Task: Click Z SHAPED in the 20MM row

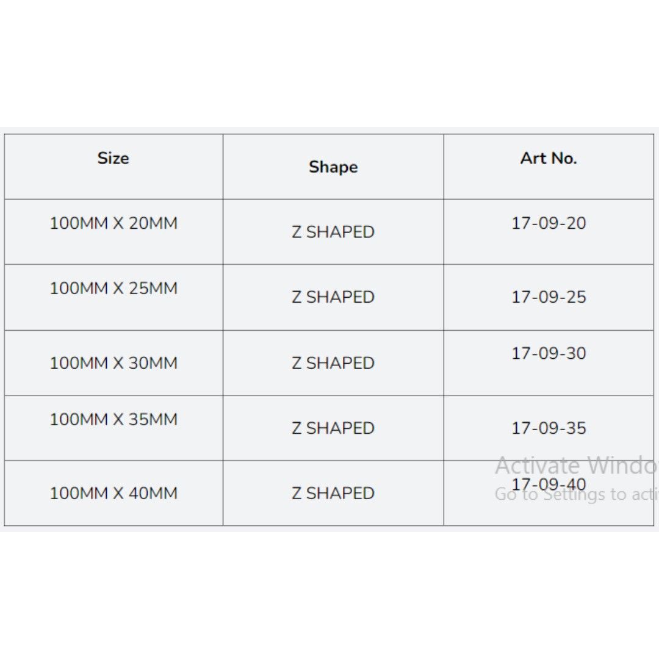Action: (x=333, y=232)
